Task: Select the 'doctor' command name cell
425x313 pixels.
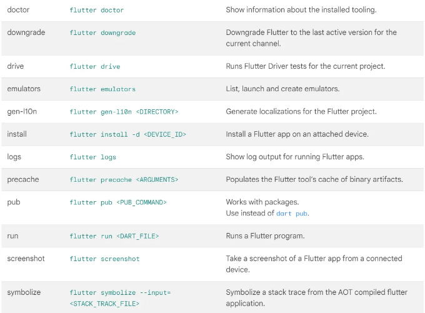Action: [x=18, y=10]
